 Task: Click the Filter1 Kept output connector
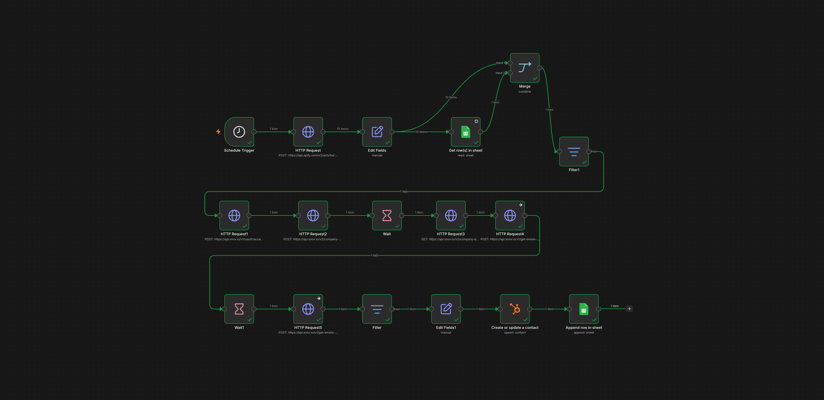coord(589,151)
